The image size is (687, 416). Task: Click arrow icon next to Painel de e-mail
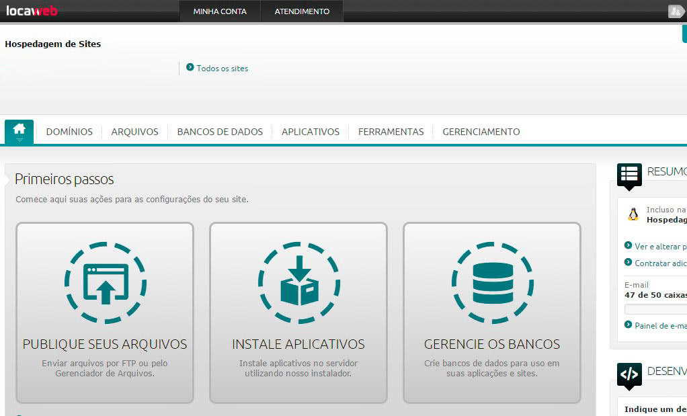click(x=629, y=325)
